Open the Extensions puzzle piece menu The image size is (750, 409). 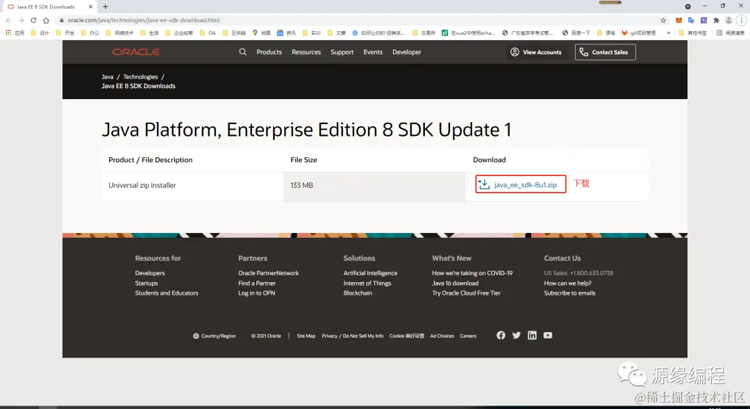716,20
